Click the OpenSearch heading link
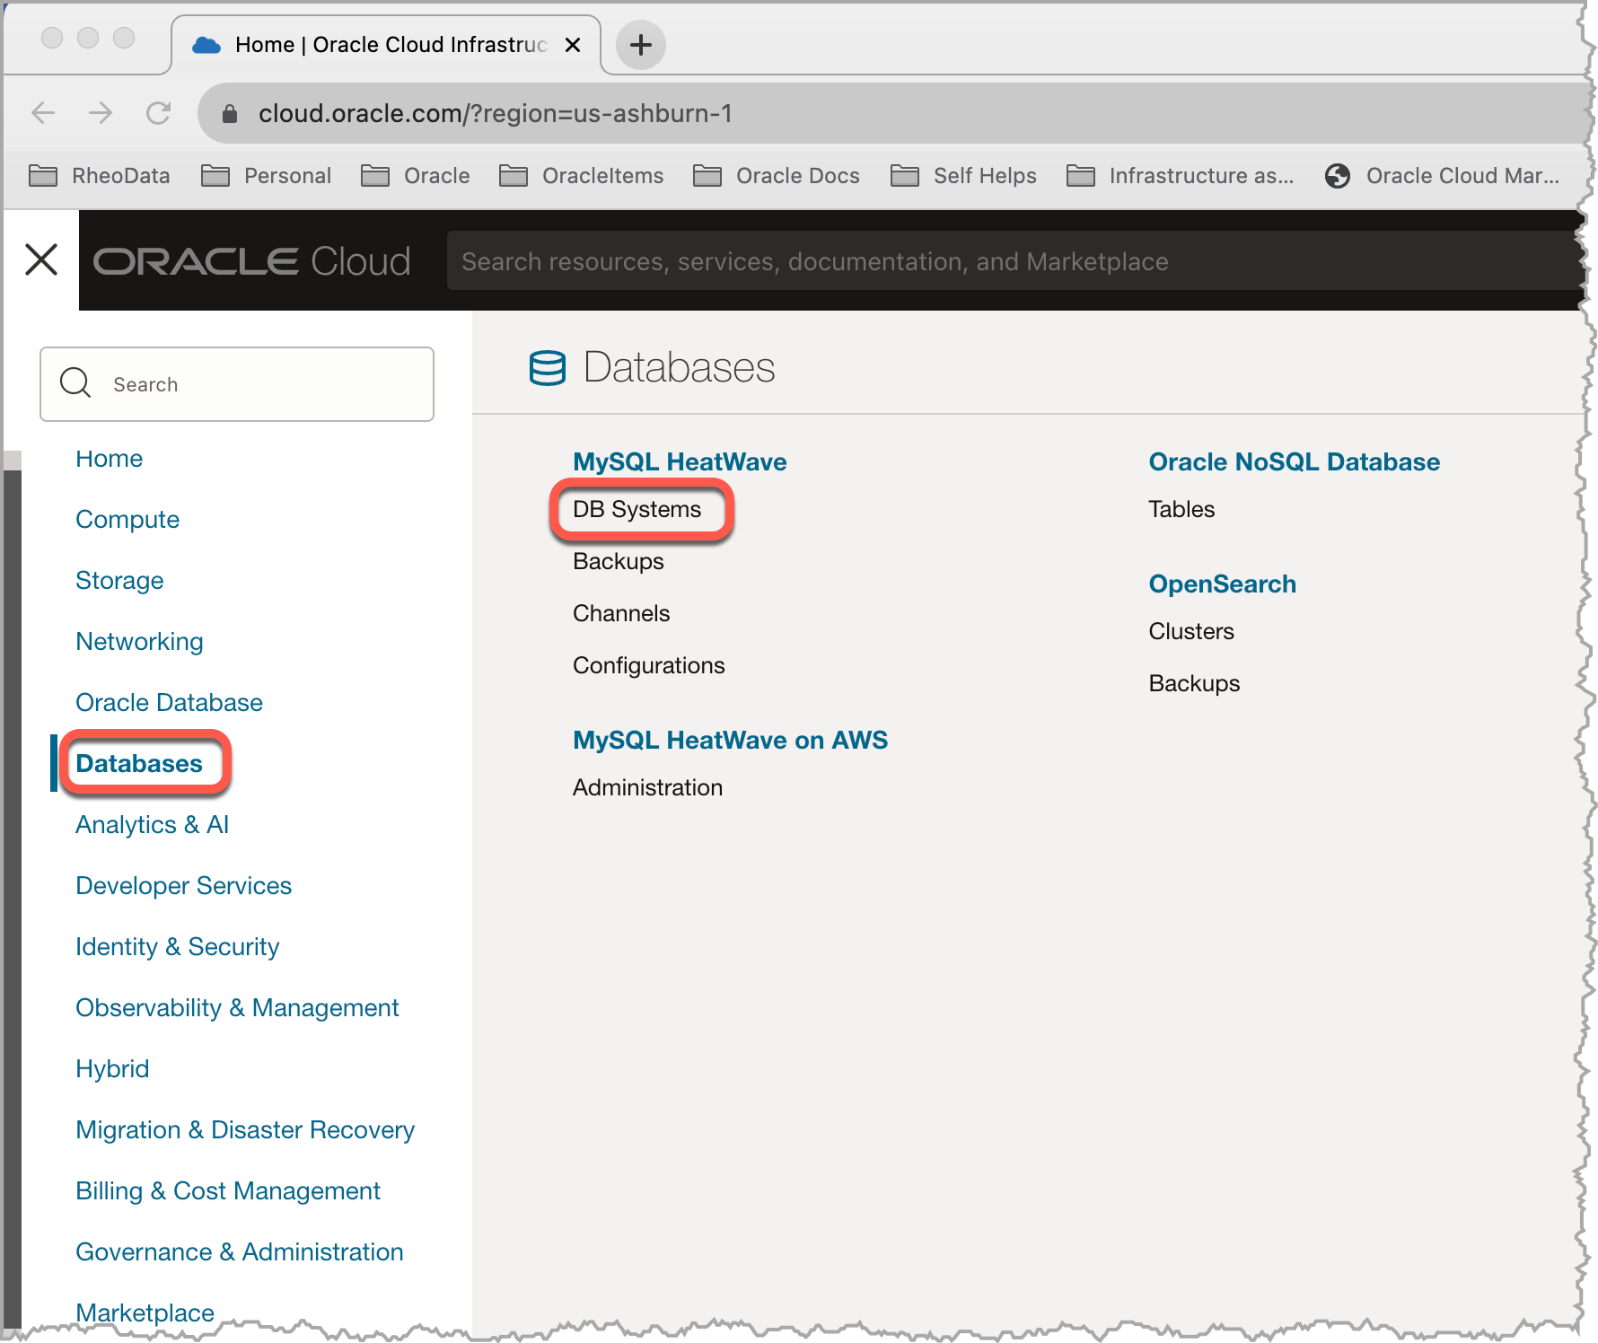The width and height of the screenshot is (1598, 1343). 1222,584
